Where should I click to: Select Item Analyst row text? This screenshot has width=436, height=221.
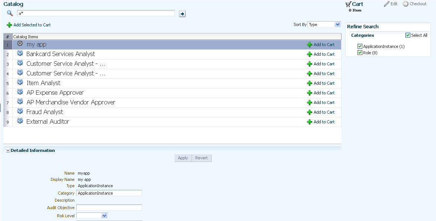click(x=44, y=83)
